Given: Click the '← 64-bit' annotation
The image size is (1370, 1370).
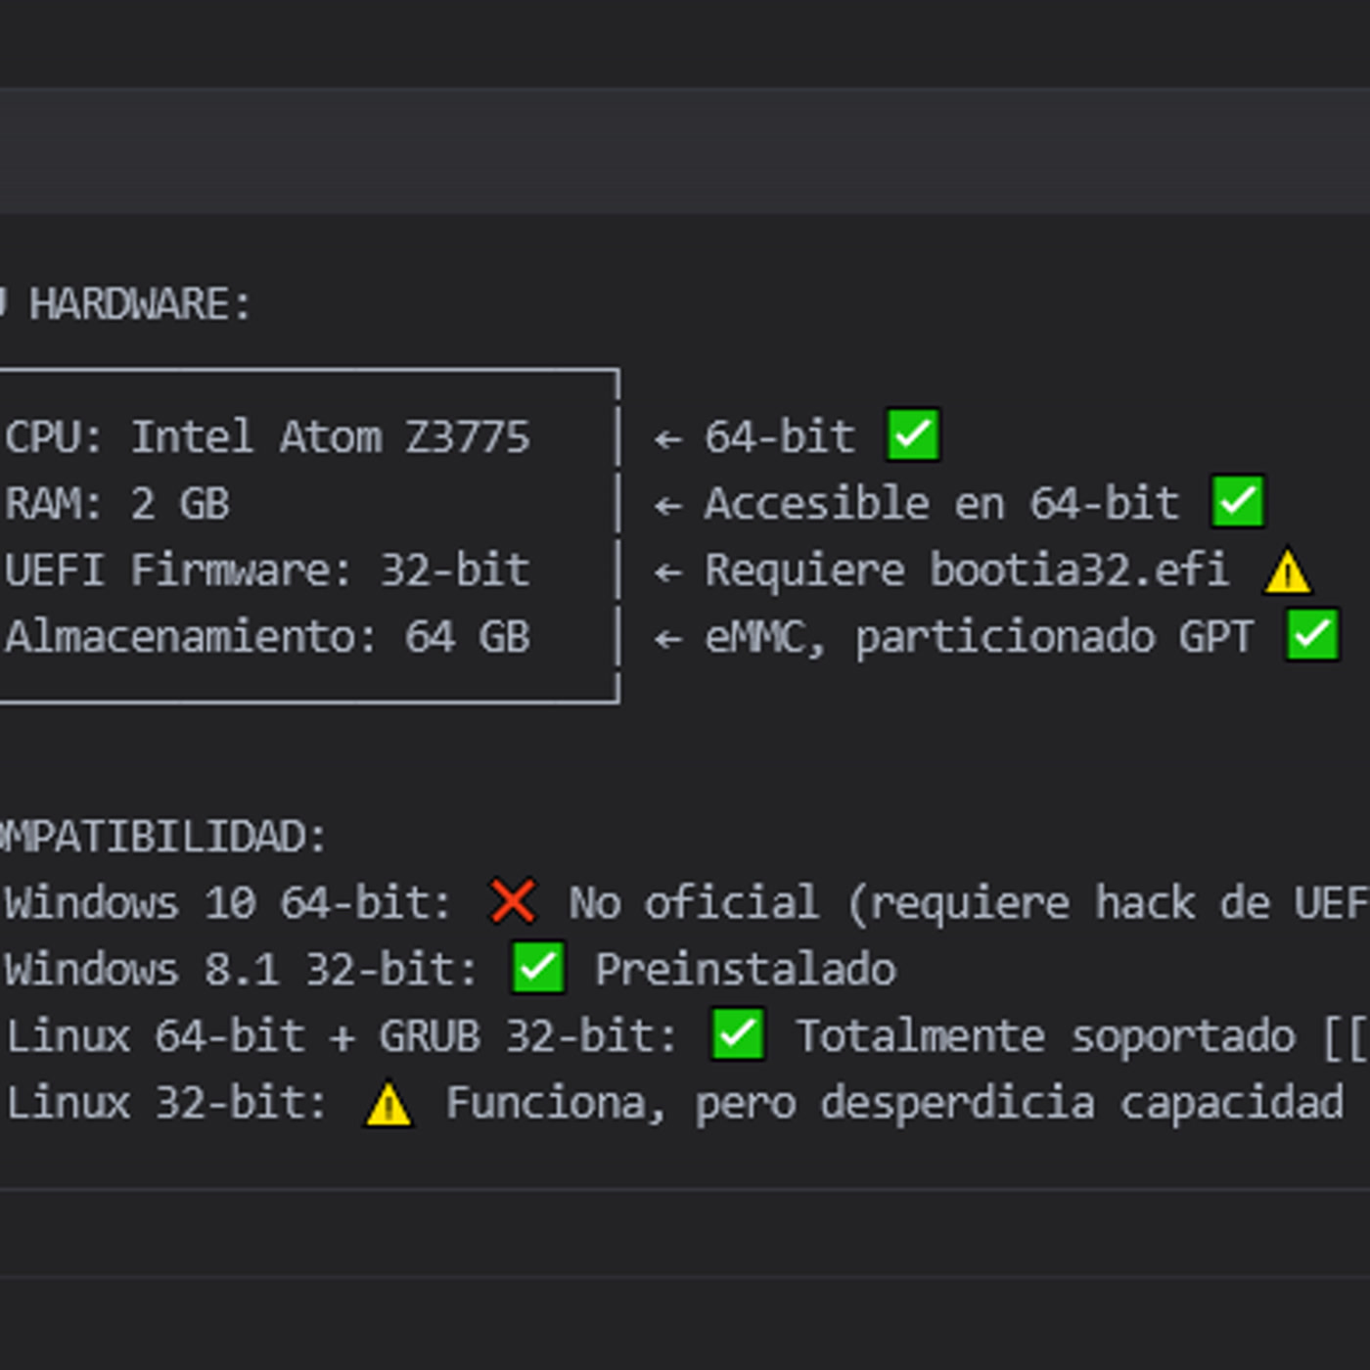Looking at the screenshot, I should point(754,436).
